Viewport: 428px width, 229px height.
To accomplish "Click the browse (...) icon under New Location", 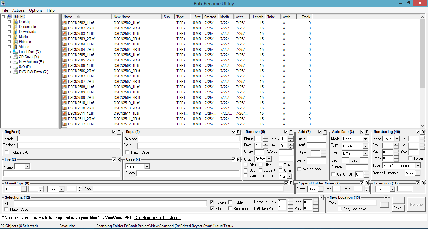I will coord(384,205).
